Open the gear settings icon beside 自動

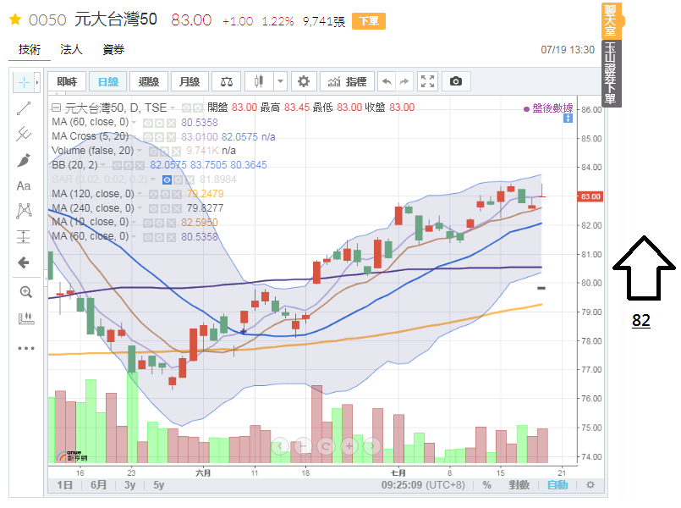[x=590, y=484]
